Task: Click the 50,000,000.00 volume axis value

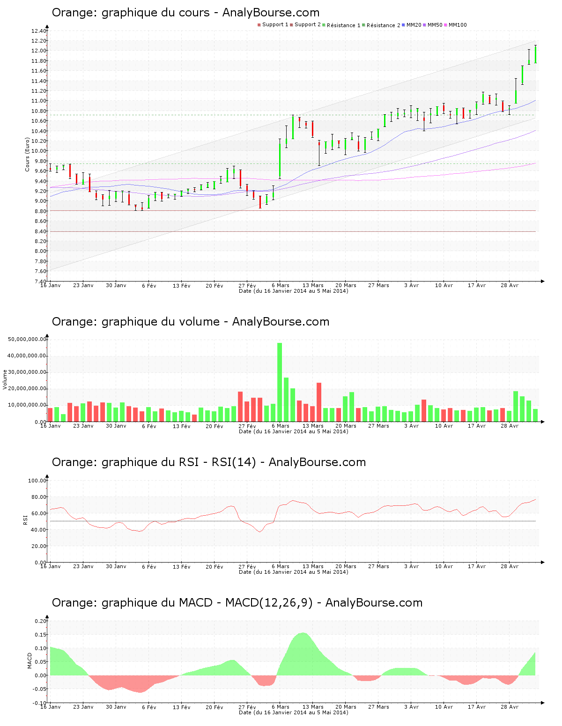Action: [x=27, y=339]
